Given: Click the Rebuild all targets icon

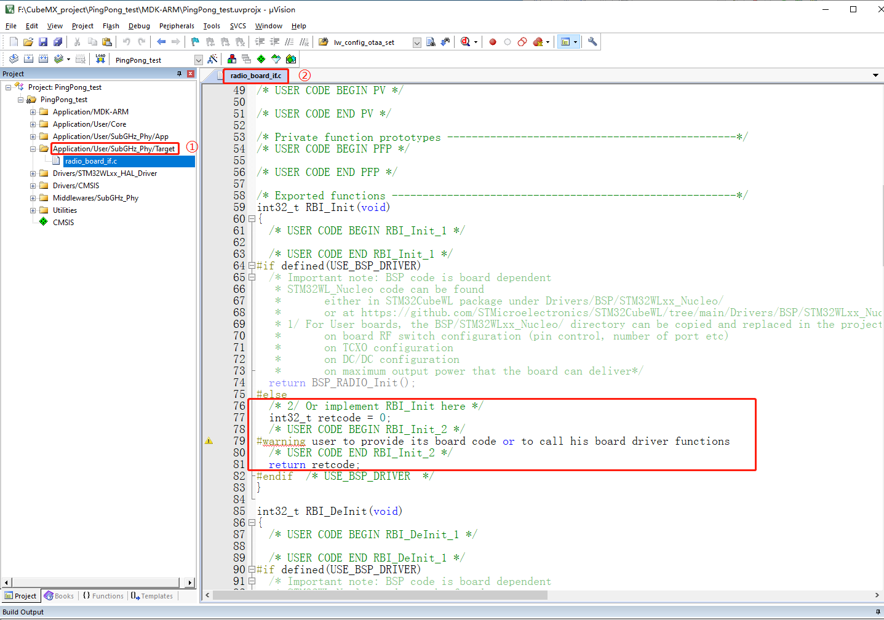Looking at the screenshot, I should [43, 59].
